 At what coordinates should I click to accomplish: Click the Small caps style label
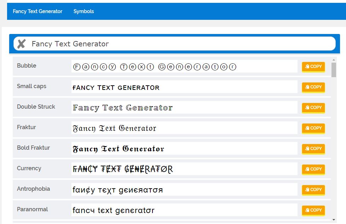(x=31, y=86)
